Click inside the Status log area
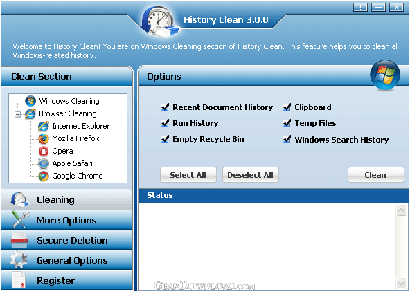 click(267, 247)
